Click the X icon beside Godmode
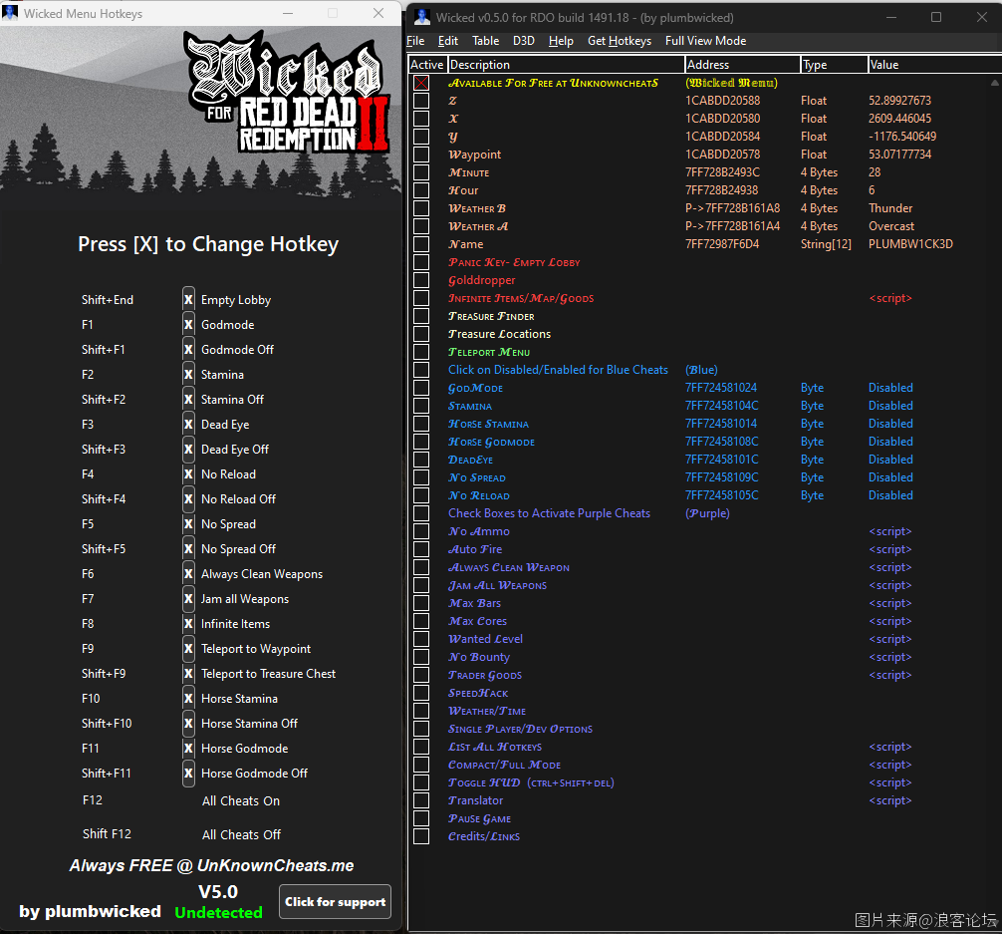The height and width of the screenshot is (934, 1002). coord(188,324)
